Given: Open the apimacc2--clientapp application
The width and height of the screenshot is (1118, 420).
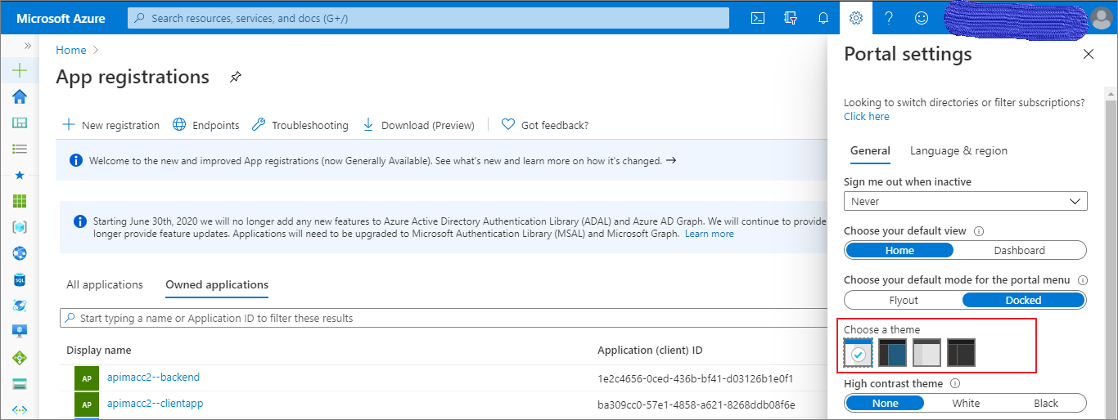Looking at the screenshot, I should [x=155, y=404].
